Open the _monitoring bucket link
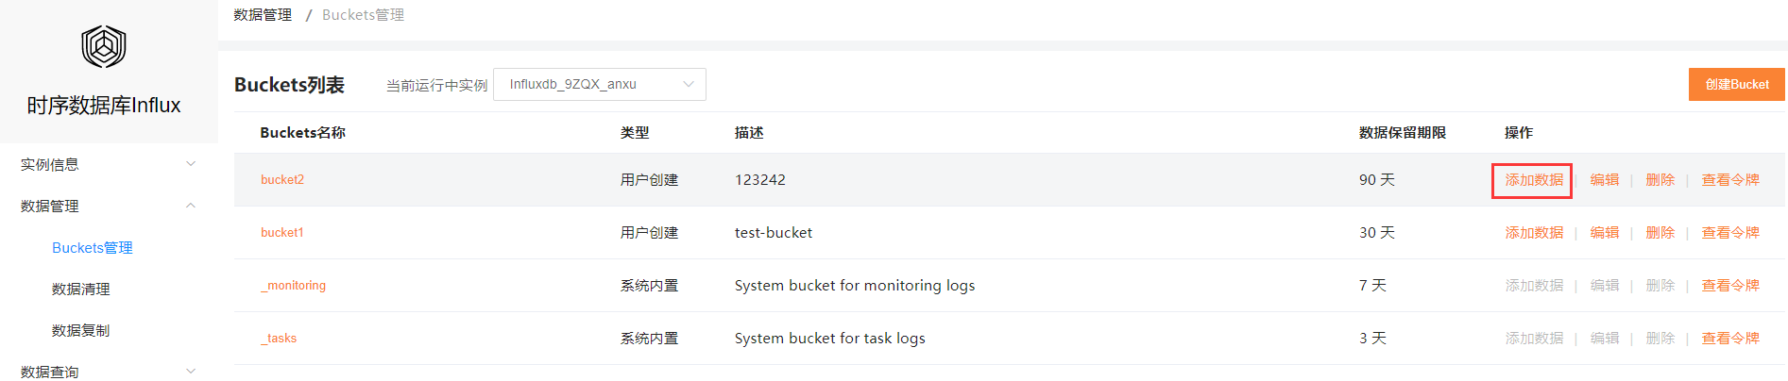 294,285
